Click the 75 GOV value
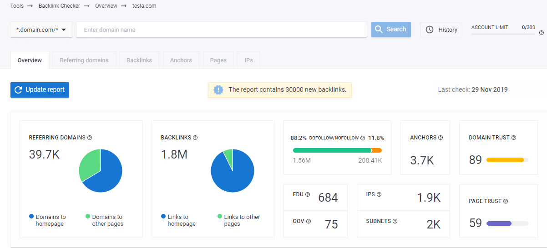Image resolution: width=547 pixels, height=248 pixels. [x=331, y=224]
